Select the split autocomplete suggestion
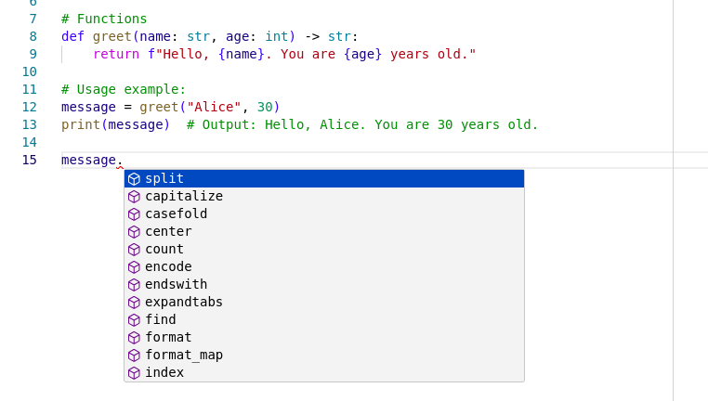 point(164,178)
